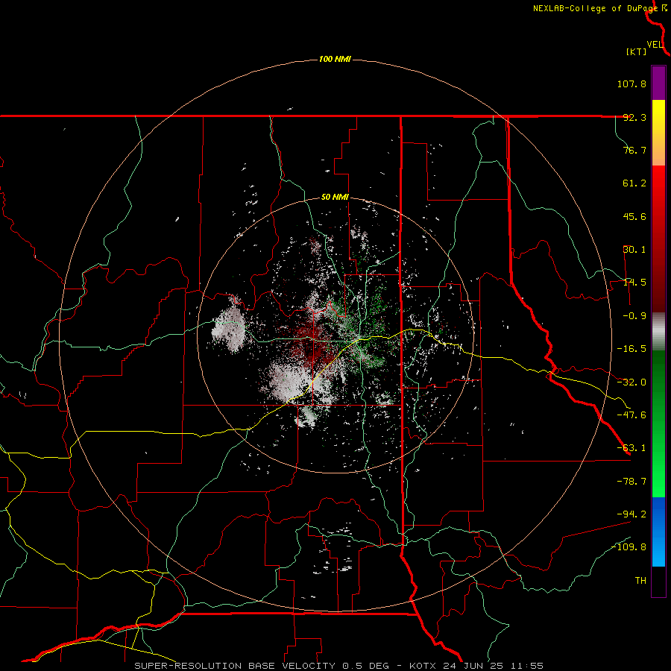Click the 61.2 velocity scale value
Viewport: 671px width, 671px height.
coord(634,183)
